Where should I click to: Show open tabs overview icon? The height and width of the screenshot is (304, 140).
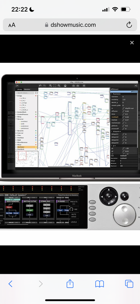point(129,284)
